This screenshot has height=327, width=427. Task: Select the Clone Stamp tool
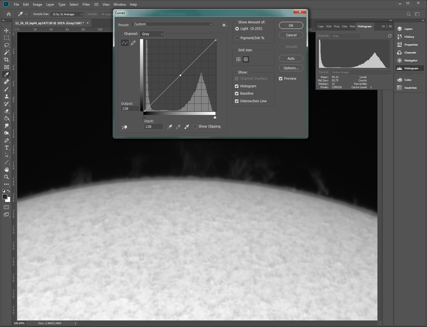click(x=6, y=96)
